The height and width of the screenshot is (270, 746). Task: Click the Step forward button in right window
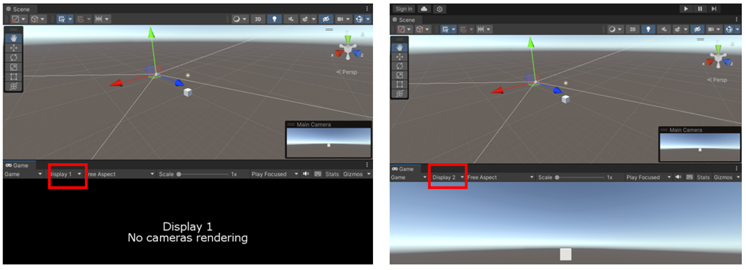714,9
